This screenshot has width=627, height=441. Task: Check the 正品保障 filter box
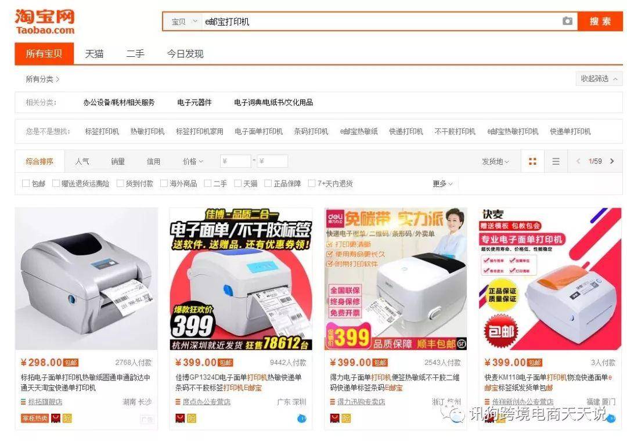(x=268, y=183)
